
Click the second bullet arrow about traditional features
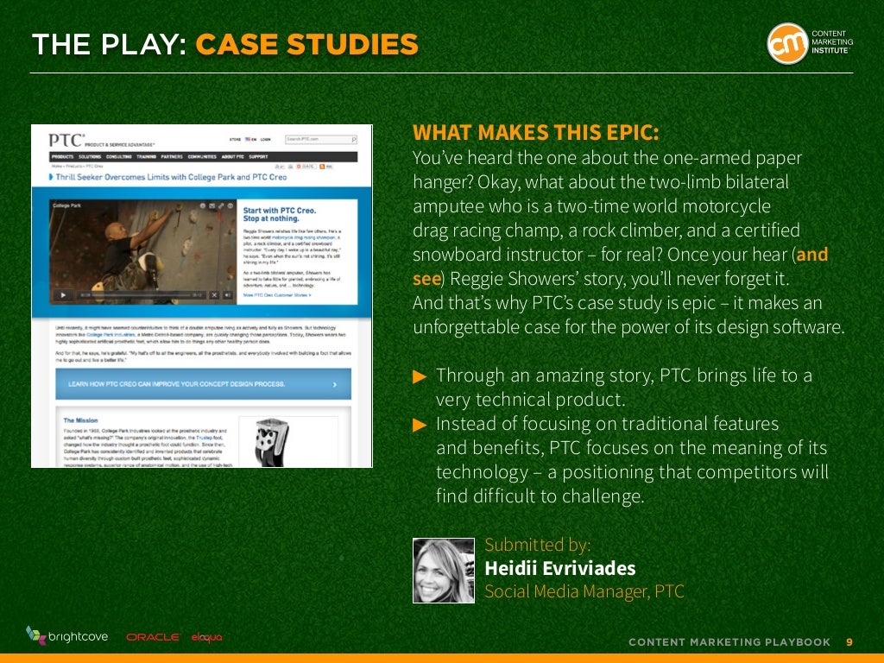point(420,425)
